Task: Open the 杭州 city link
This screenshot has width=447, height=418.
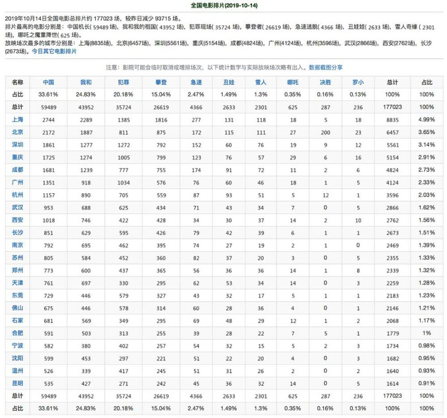Action: 17,195
